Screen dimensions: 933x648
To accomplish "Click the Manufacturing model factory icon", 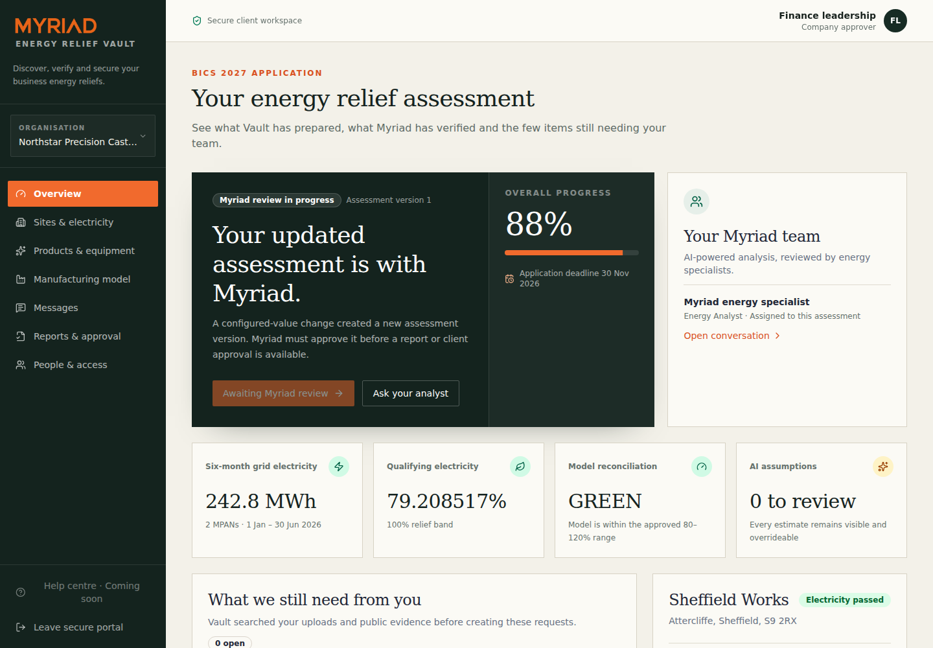I will 21,279.
